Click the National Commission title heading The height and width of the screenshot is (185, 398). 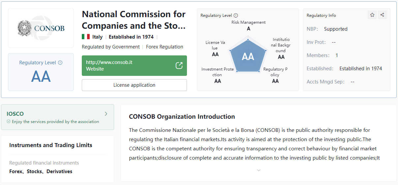coord(134,20)
